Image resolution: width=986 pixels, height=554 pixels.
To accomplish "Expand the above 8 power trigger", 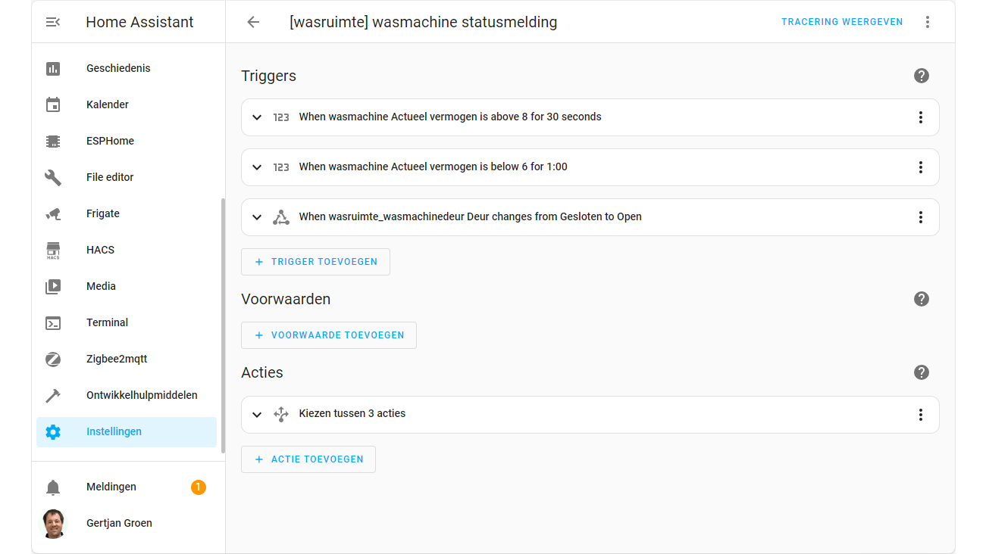I will click(x=257, y=117).
